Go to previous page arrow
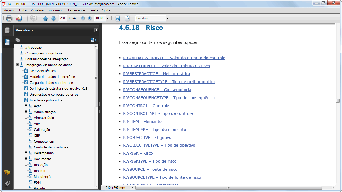Image resolution: width=342 pixels, height=192 pixels. (x=45, y=18)
